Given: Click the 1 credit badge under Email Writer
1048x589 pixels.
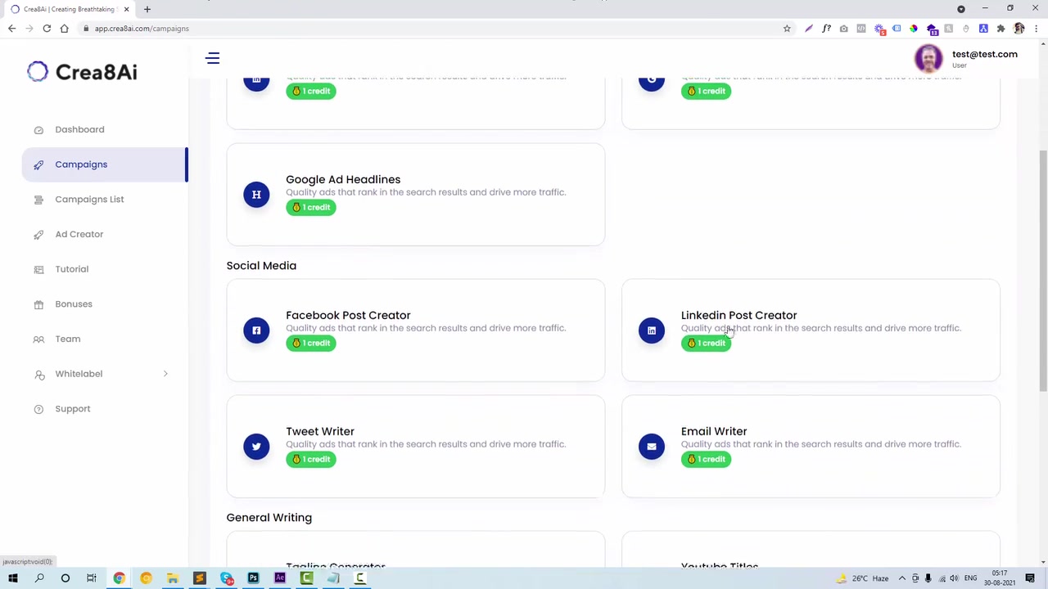Looking at the screenshot, I should (706, 460).
